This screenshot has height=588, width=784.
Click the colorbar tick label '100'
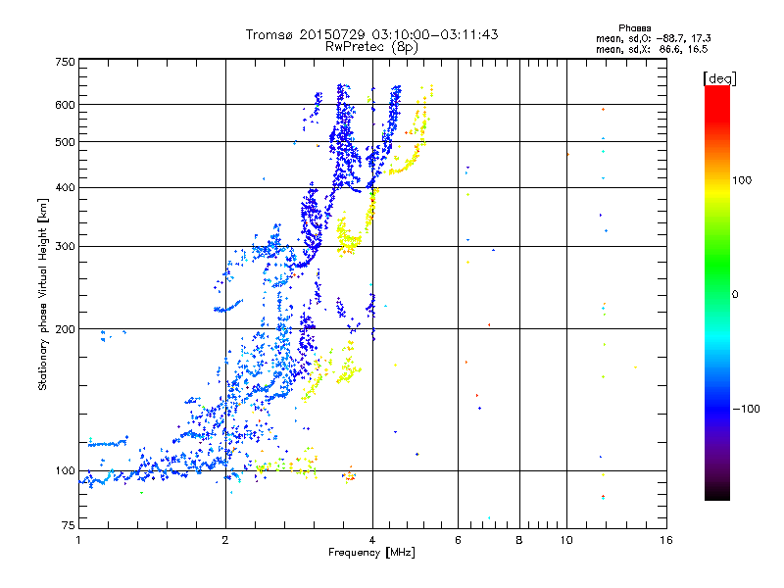pos(742,180)
